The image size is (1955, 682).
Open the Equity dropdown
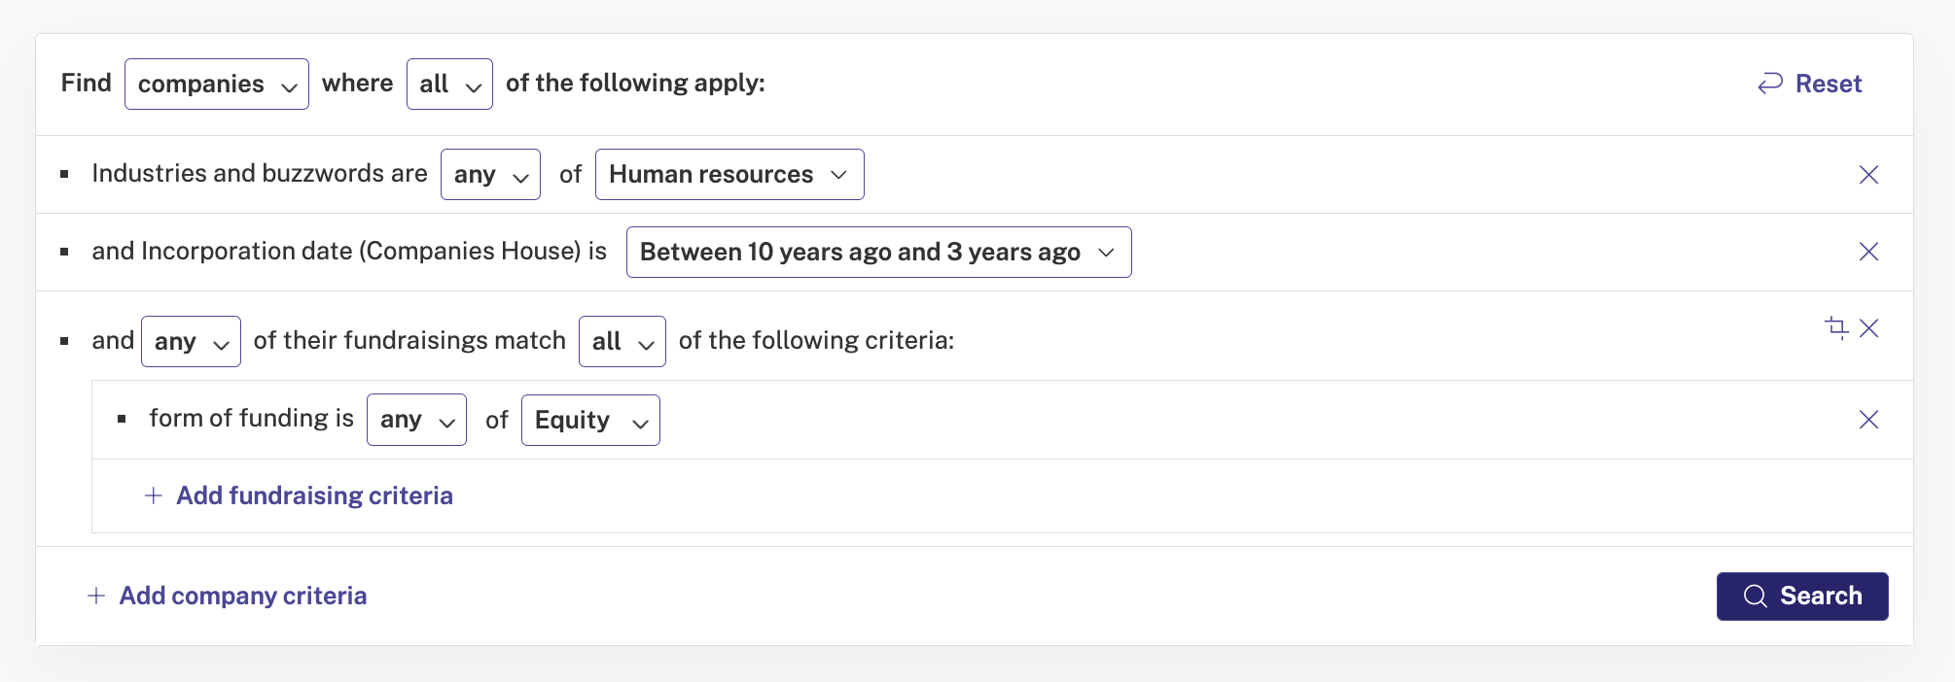coord(590,420)
